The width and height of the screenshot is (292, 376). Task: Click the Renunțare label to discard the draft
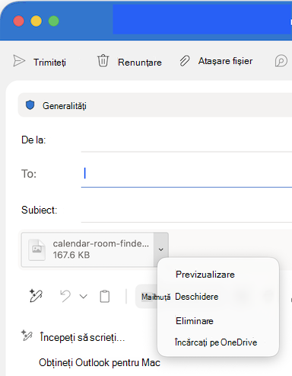(140, 63)
